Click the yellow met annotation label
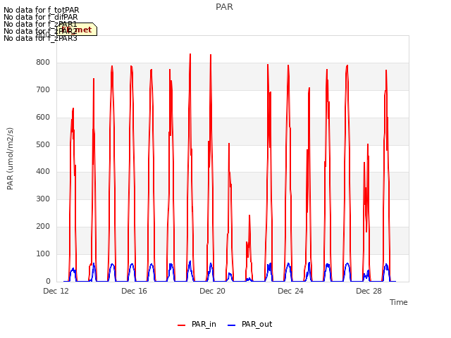This screenshot has height=338, width=451. click(x=77, y=30)
